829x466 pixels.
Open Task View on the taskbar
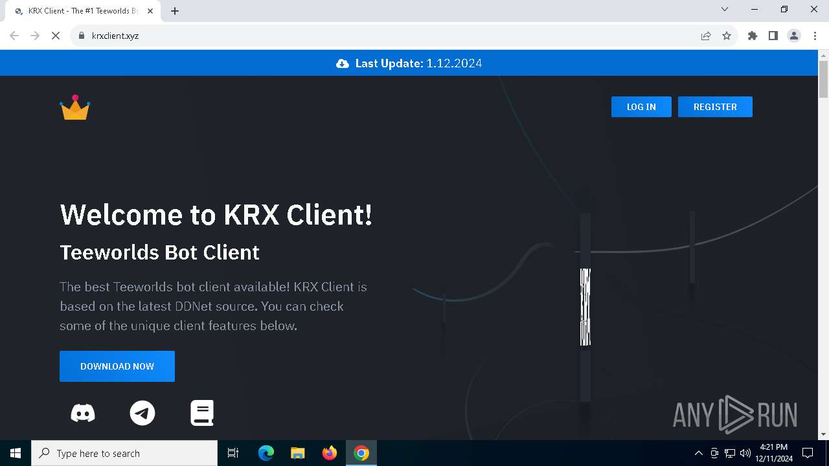coord(233,453)
